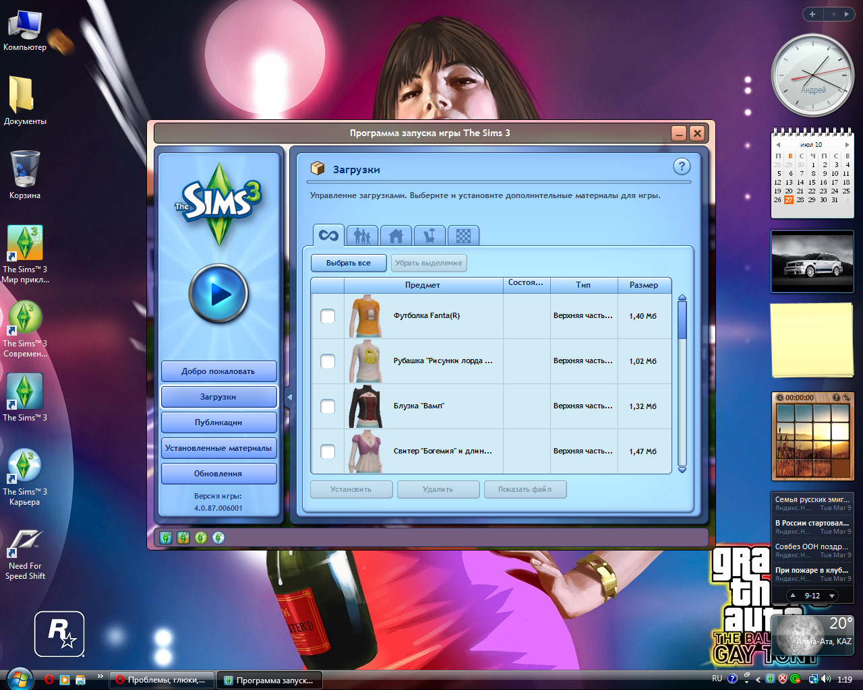Click the Свитер "Богемия" thumbnail
The width and height of the screenshot is (863, 690).
(365, 451)
